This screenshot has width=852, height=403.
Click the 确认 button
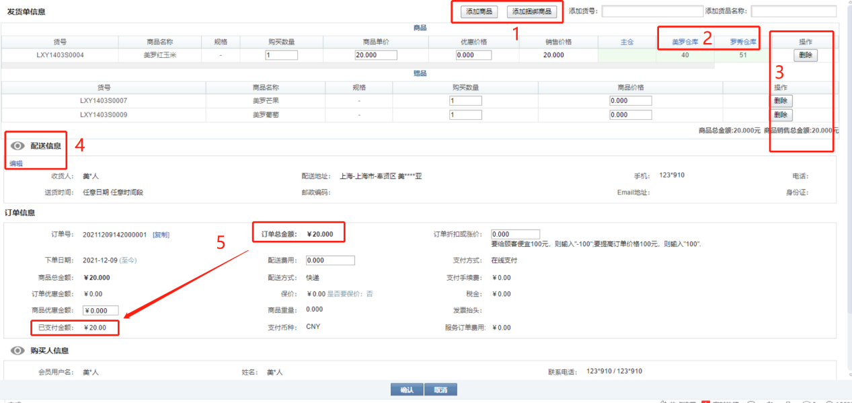tap(407, 390)
